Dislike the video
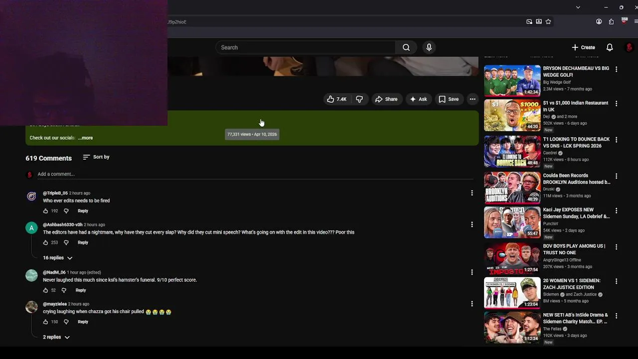Viewport: 638px width, 359px height. pos(359,99)
